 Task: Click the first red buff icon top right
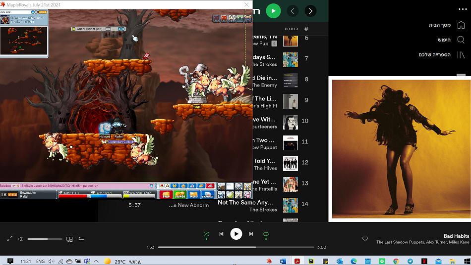pyautogui.click(x=216, y=19)
